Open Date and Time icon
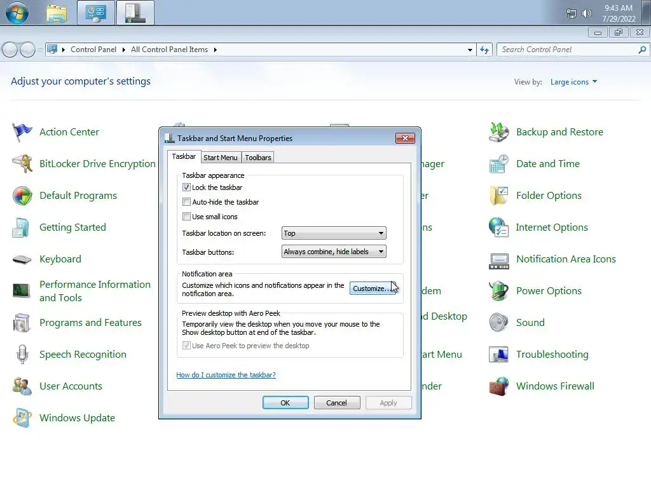The height and width of the screenshot is (488, 651). click(498, 164)
